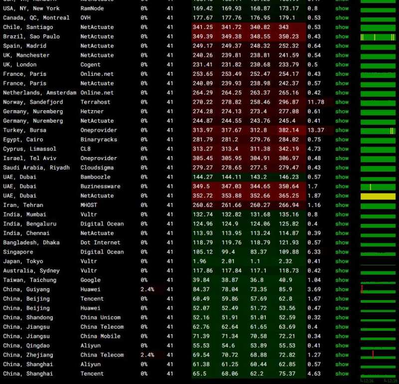Open latency graph for Brazil, Sao Paulo
The height and width of the screenshot is (384, 399).
[378, 37]
